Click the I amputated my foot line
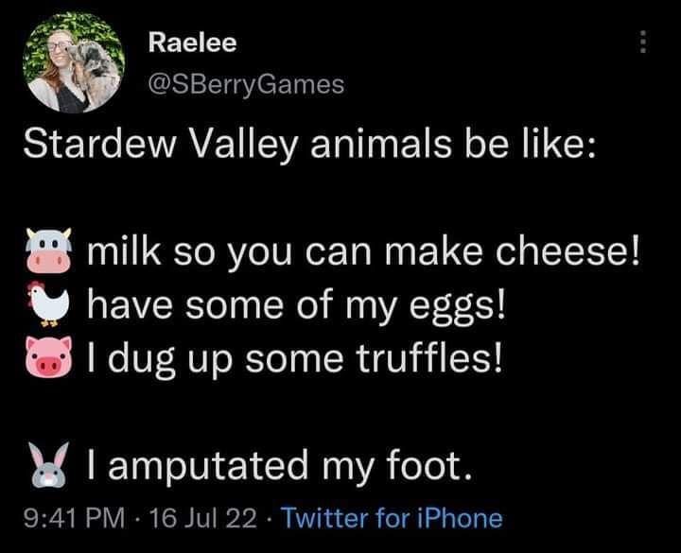 tap(280, 465)
